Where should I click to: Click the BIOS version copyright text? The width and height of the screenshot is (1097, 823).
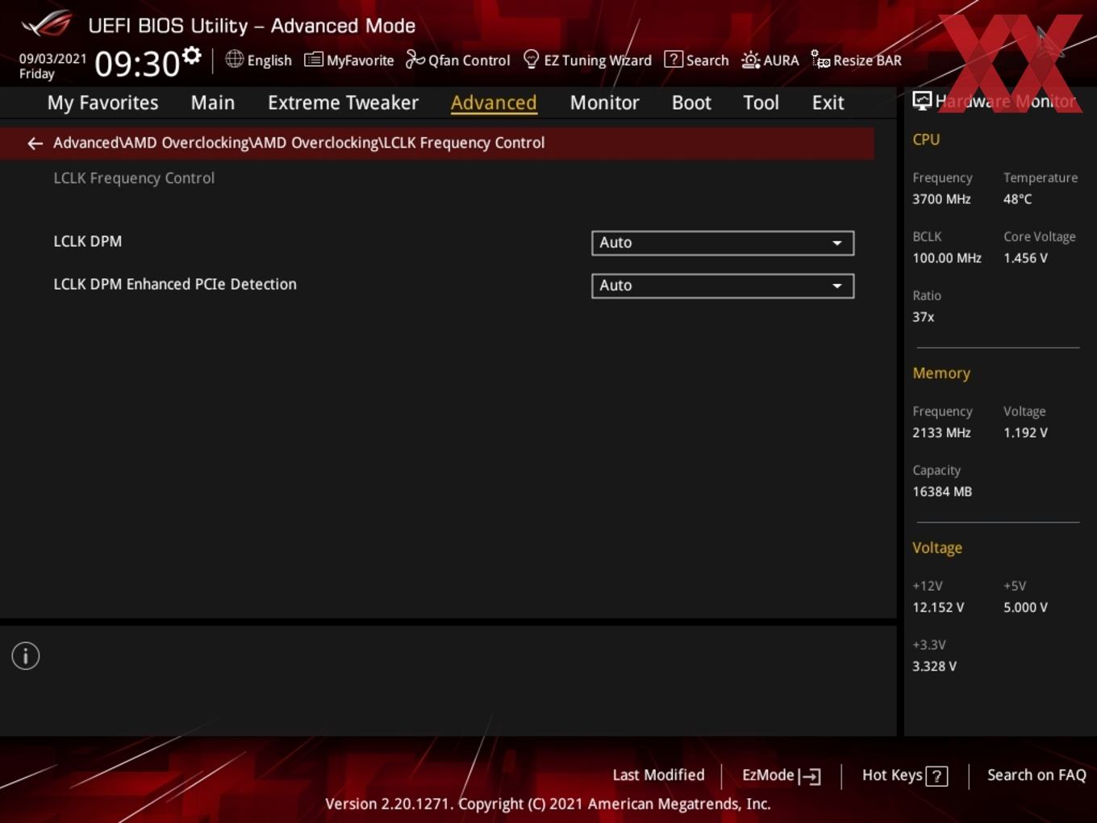pyautogui.click(x=548, y=804)
